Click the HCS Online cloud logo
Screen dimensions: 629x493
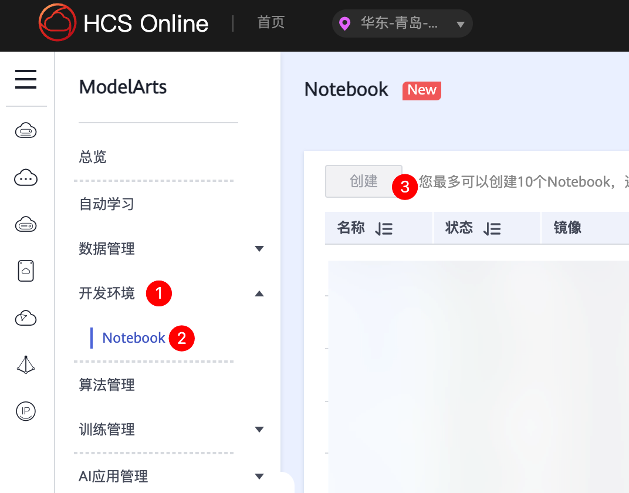click(58, 22)
